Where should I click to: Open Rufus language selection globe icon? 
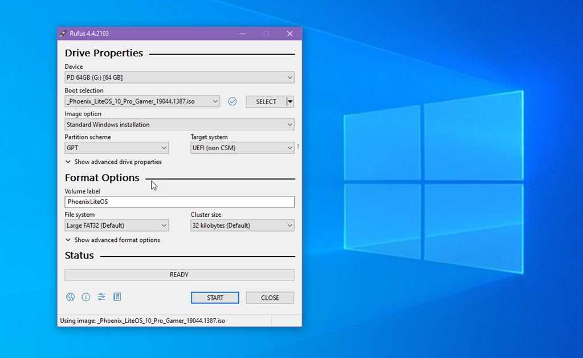click(x=70, y=297)
